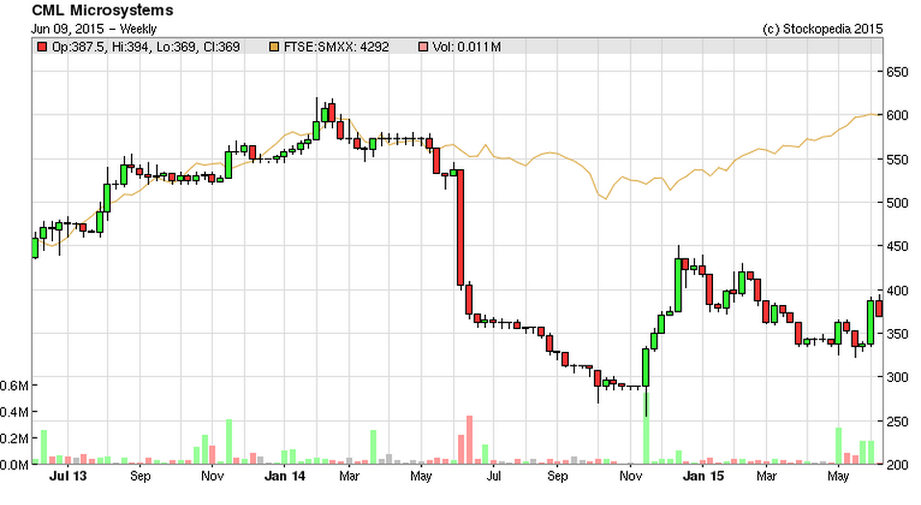Click the 0.2M volume axis label
Screen dimensions: 921x505
[14, 439]
